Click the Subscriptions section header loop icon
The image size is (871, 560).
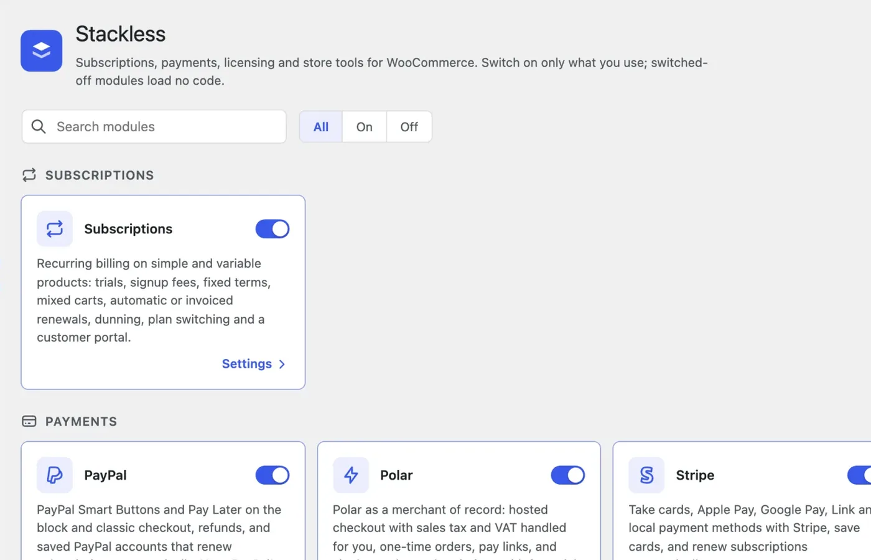click(29, 175)
